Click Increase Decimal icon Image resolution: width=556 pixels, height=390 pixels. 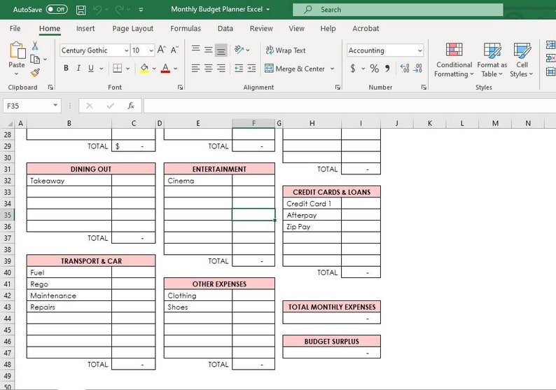tap(405, 68)
